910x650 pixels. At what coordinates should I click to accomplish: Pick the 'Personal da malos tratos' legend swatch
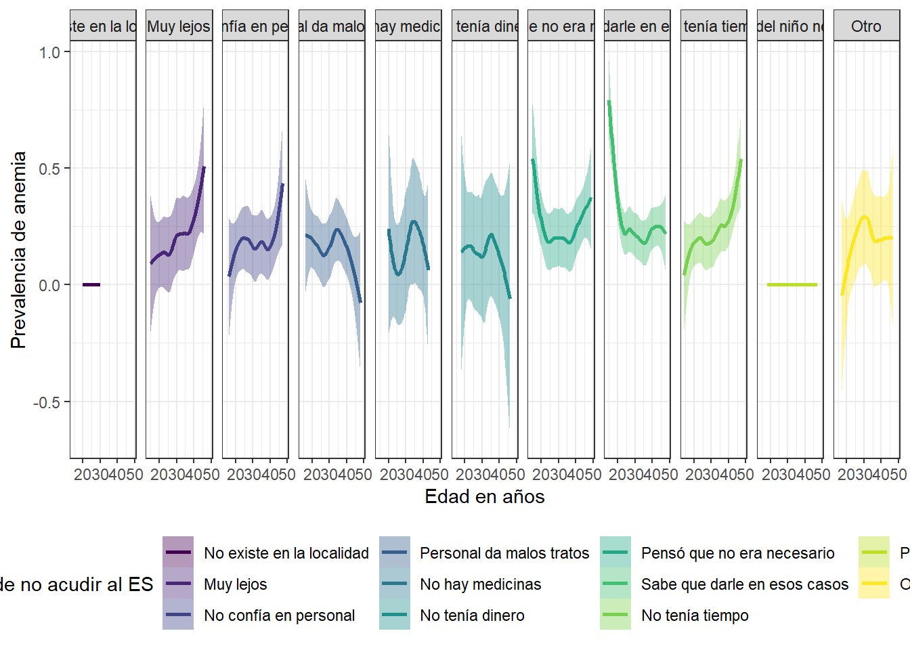pyautogui.click(x=395, y=552)
